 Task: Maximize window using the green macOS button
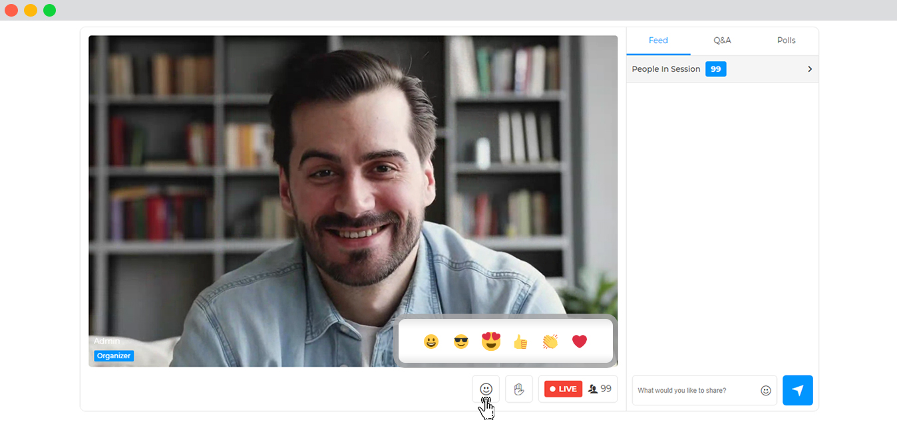click(50, 10)
